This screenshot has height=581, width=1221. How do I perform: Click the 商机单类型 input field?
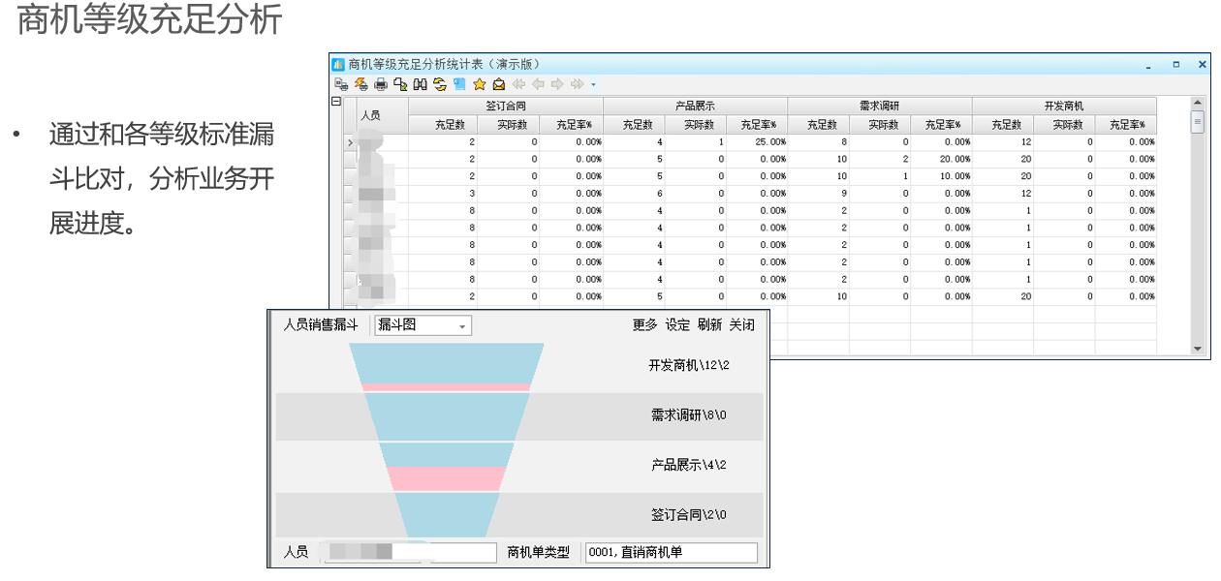tap(671, 553)
